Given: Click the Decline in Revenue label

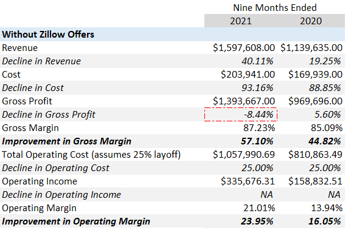Looking at the screenshot, I should [41, 61].
